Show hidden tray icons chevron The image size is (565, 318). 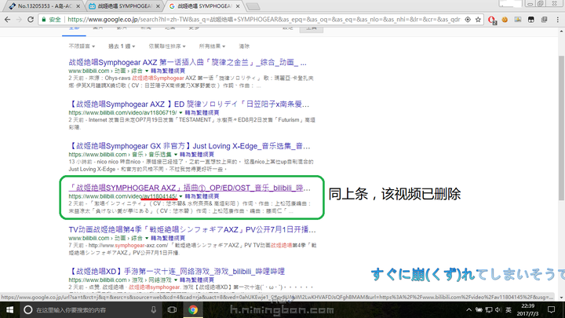[468, 309]
